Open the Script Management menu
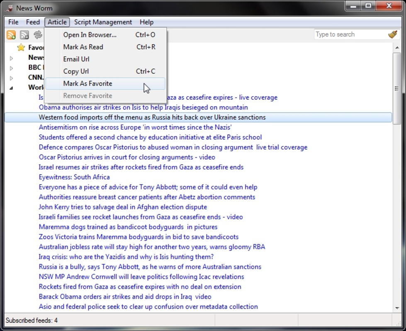 tap(103, 22)
